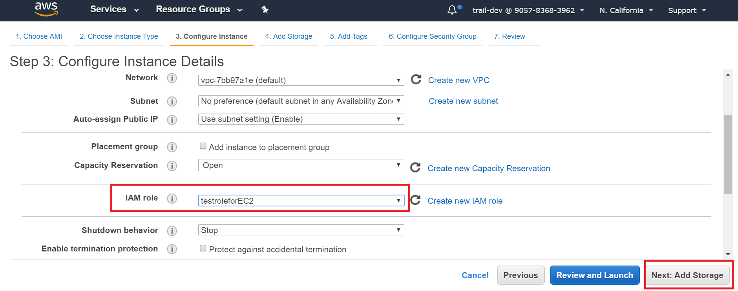Enable Add instance to placement group checkbox

pos(203,146)
